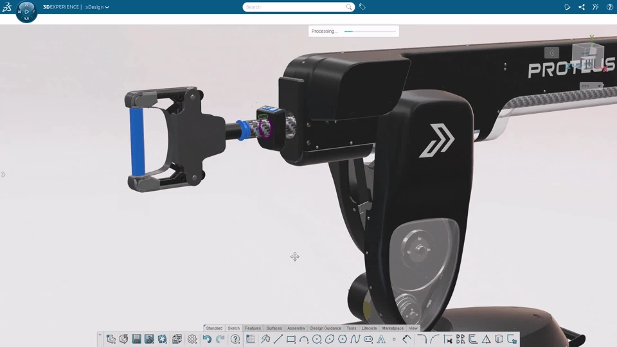Screen dimensions: 617x347
Task: Click the Update refresh icon
Action: [x=162, y=339]
